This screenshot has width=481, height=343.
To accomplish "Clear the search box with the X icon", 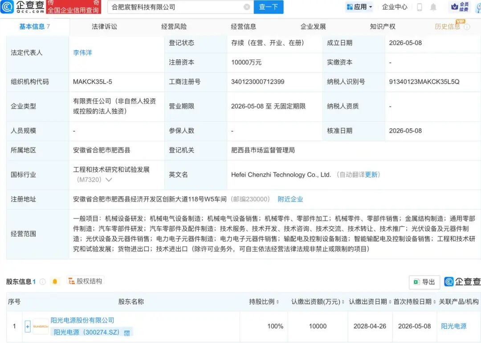I will [x=247, y=7].
